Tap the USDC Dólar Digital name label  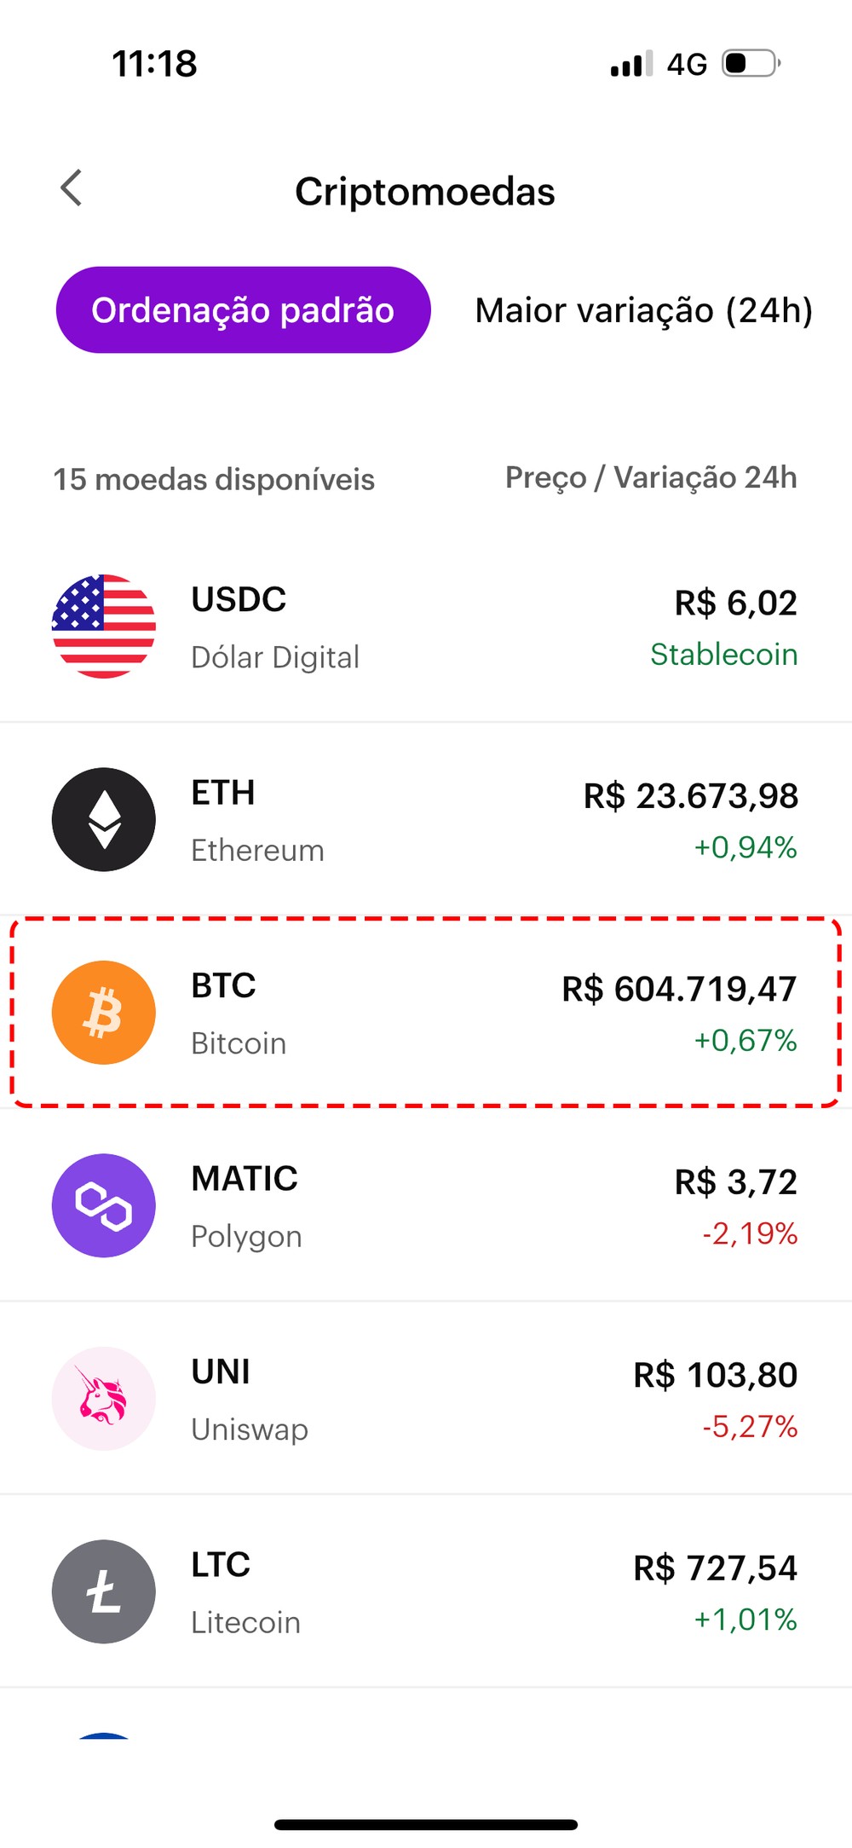[x=275, y=657]
